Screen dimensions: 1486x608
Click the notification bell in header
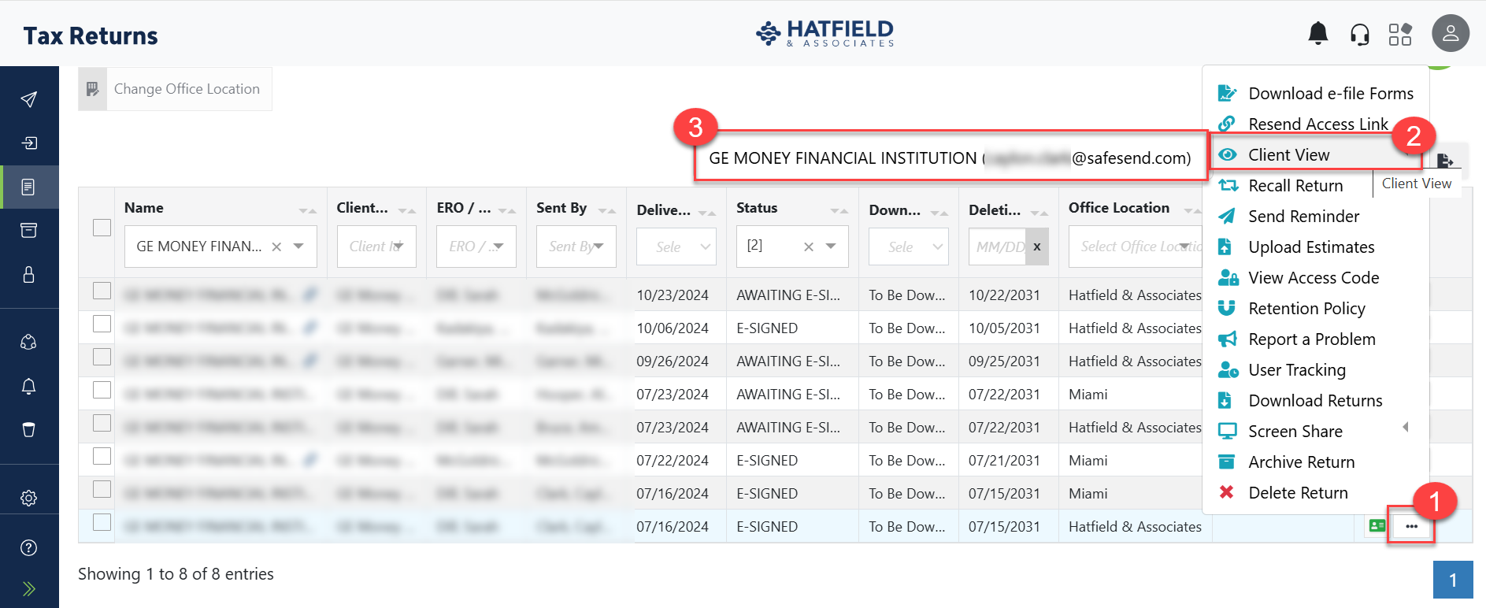pos(1317,34)
